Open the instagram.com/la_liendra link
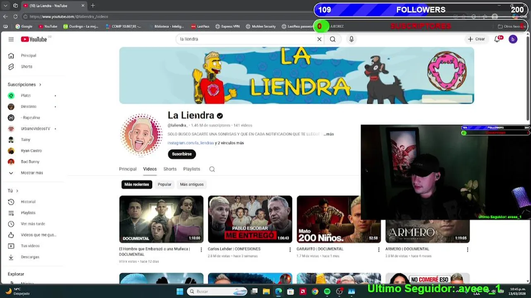 point(191,143)
